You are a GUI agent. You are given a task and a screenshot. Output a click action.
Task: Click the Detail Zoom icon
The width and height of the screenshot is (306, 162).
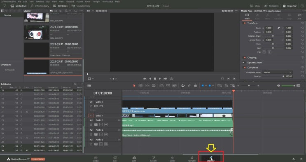tap(227, 86)
